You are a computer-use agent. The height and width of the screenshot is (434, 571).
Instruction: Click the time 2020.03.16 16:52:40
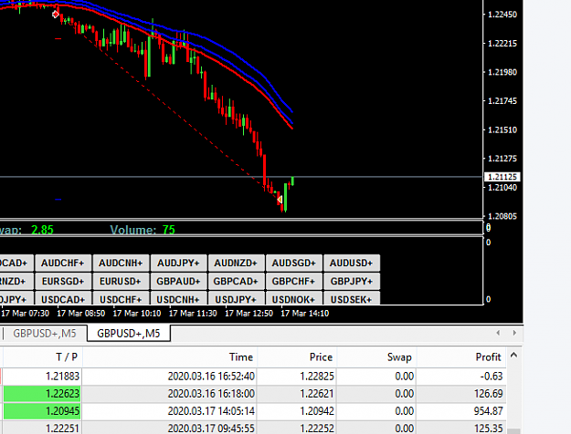[211, 377]
